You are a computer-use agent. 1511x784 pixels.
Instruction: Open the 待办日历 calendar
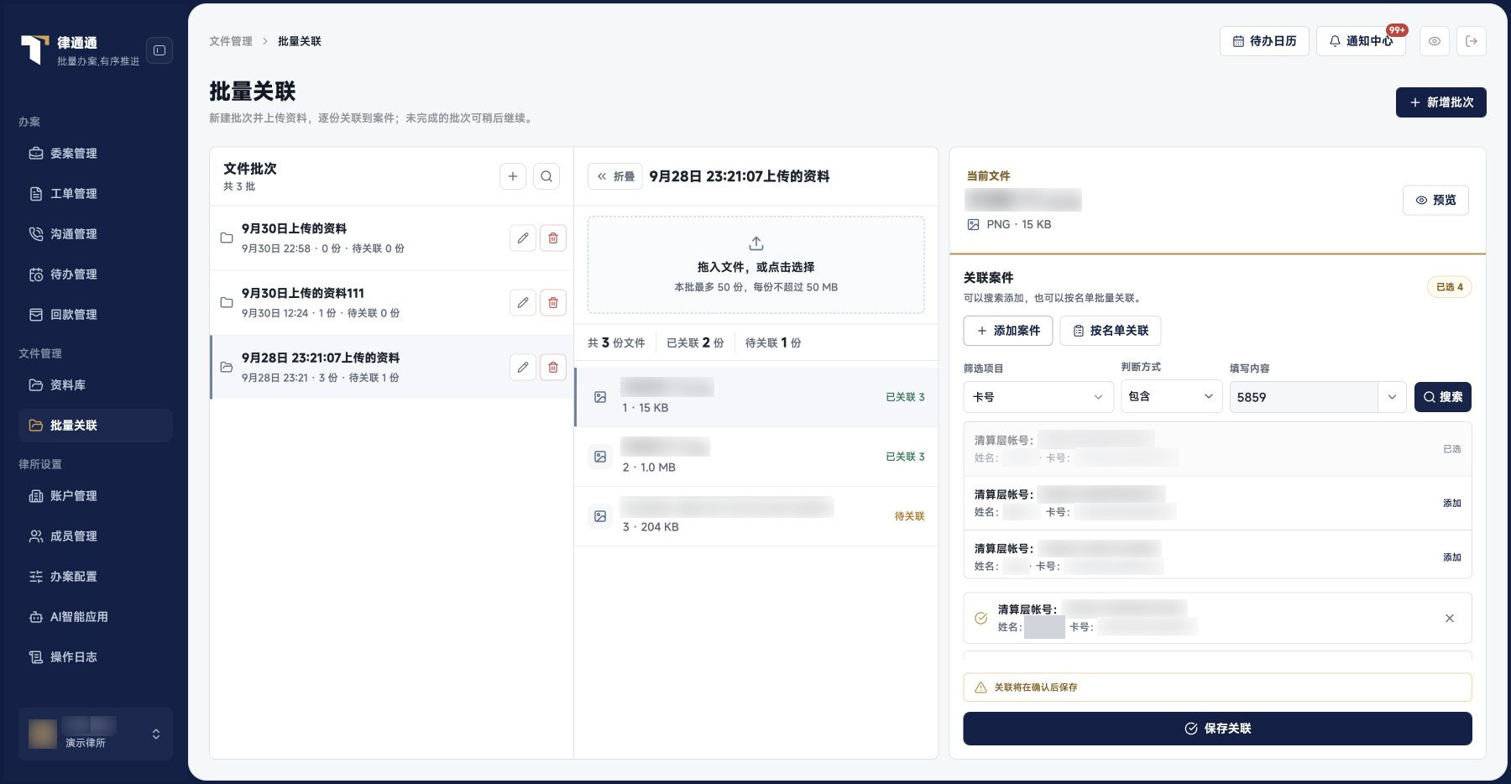(1264, 41)
